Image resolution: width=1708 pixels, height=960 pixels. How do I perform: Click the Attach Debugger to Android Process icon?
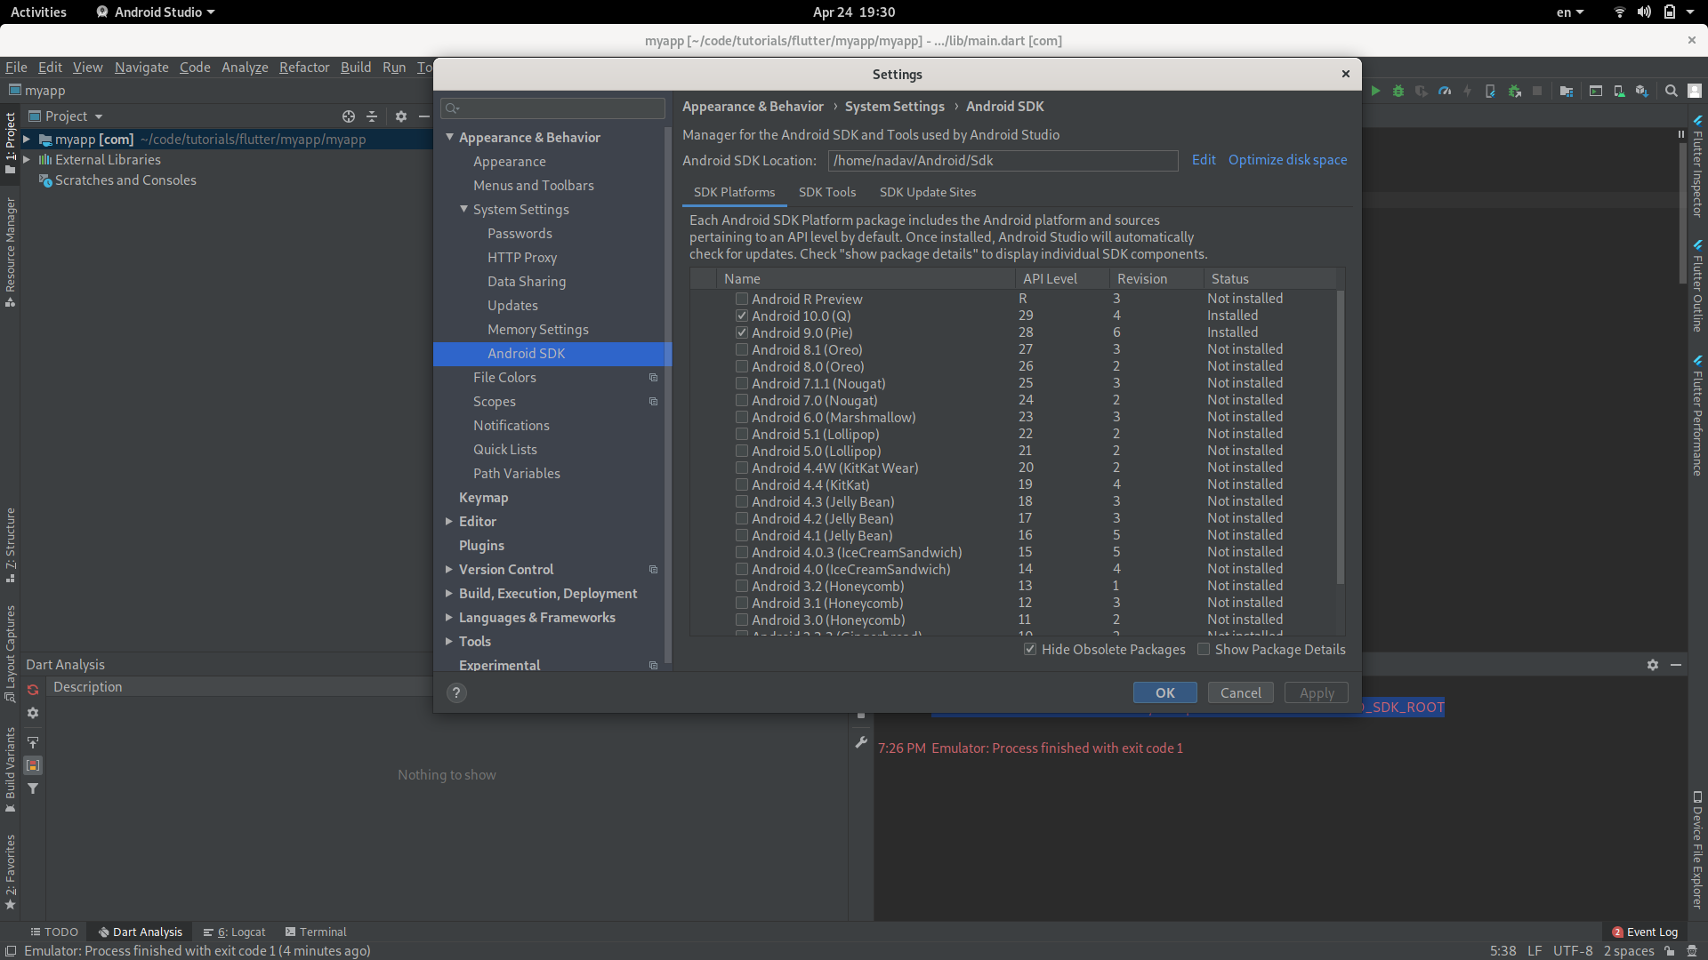[x=1514, y=91]
